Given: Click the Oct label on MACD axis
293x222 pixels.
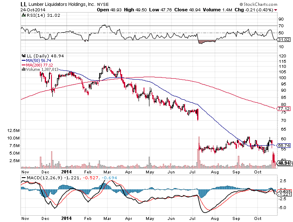Looking at the screenshot, I should point(258,218).
